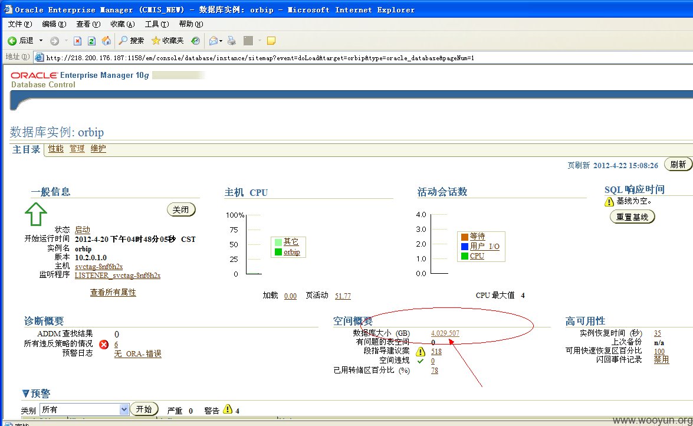The image size is (693, 426).
Task: Open the 启动 status link
Action: tap(82, 230)
